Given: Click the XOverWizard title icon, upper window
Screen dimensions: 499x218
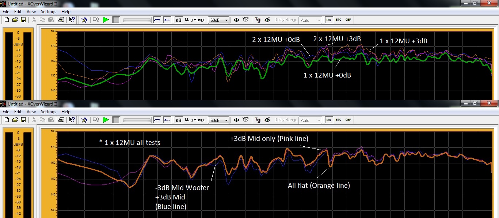Looking at the screenshot, I should (x=3, y=3).
